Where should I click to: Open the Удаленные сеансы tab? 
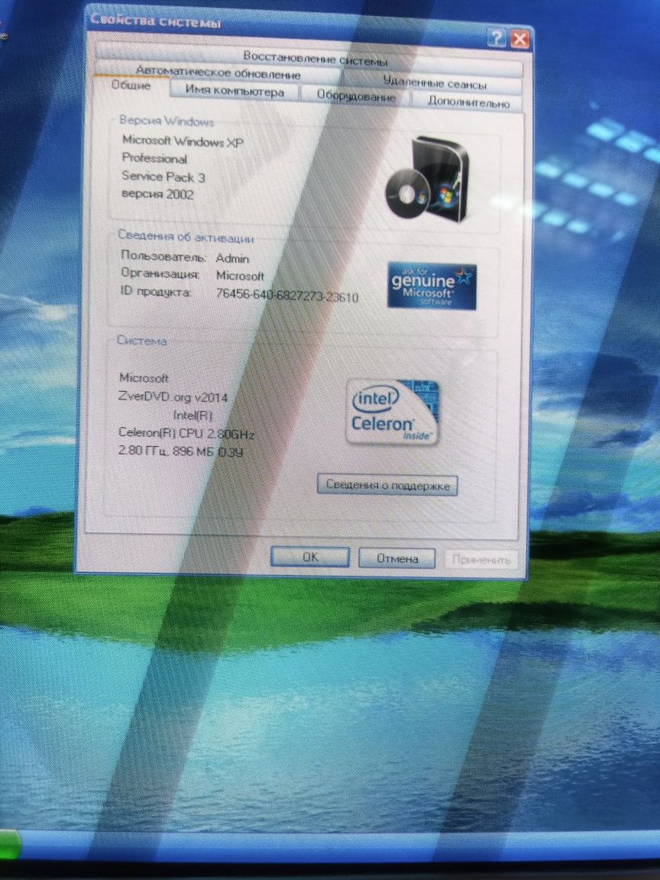click(x=434, y=83)
